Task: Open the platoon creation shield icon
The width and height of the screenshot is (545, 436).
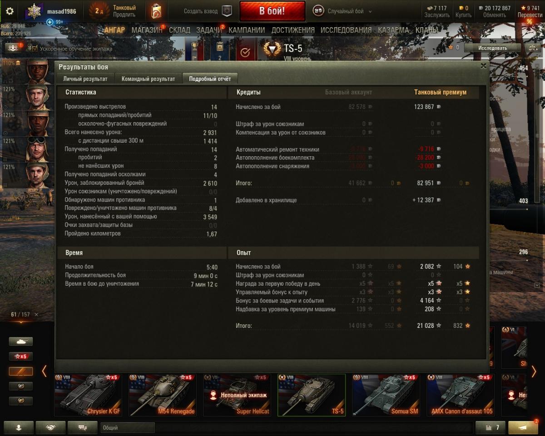Action: coord(227,11)
